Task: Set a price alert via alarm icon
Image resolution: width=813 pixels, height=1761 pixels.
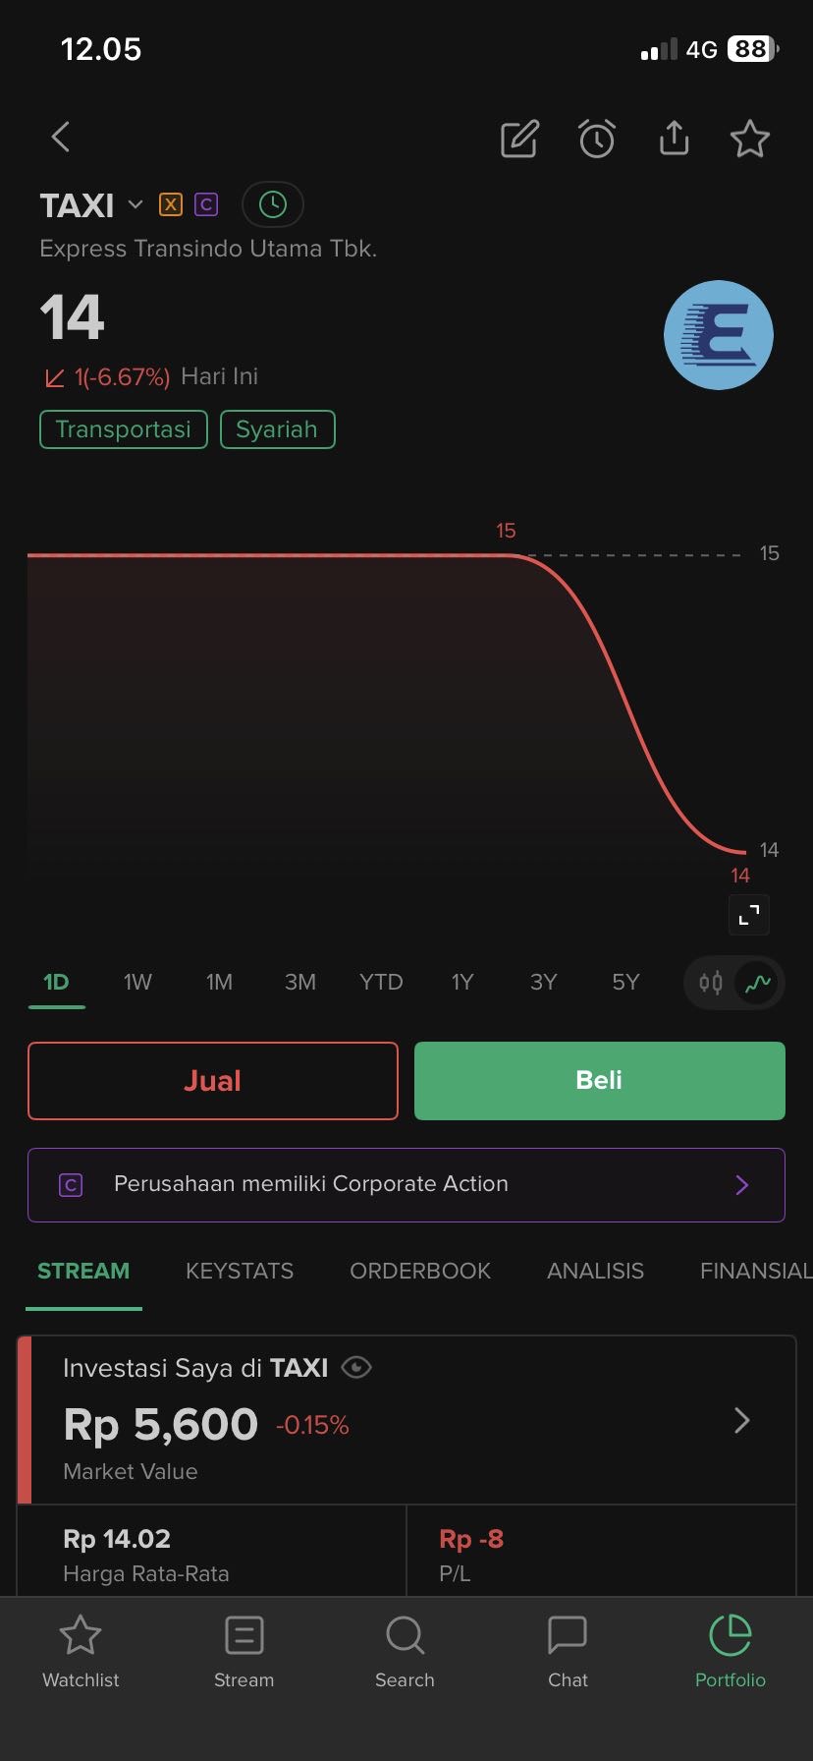Action: tap(596, 139)
